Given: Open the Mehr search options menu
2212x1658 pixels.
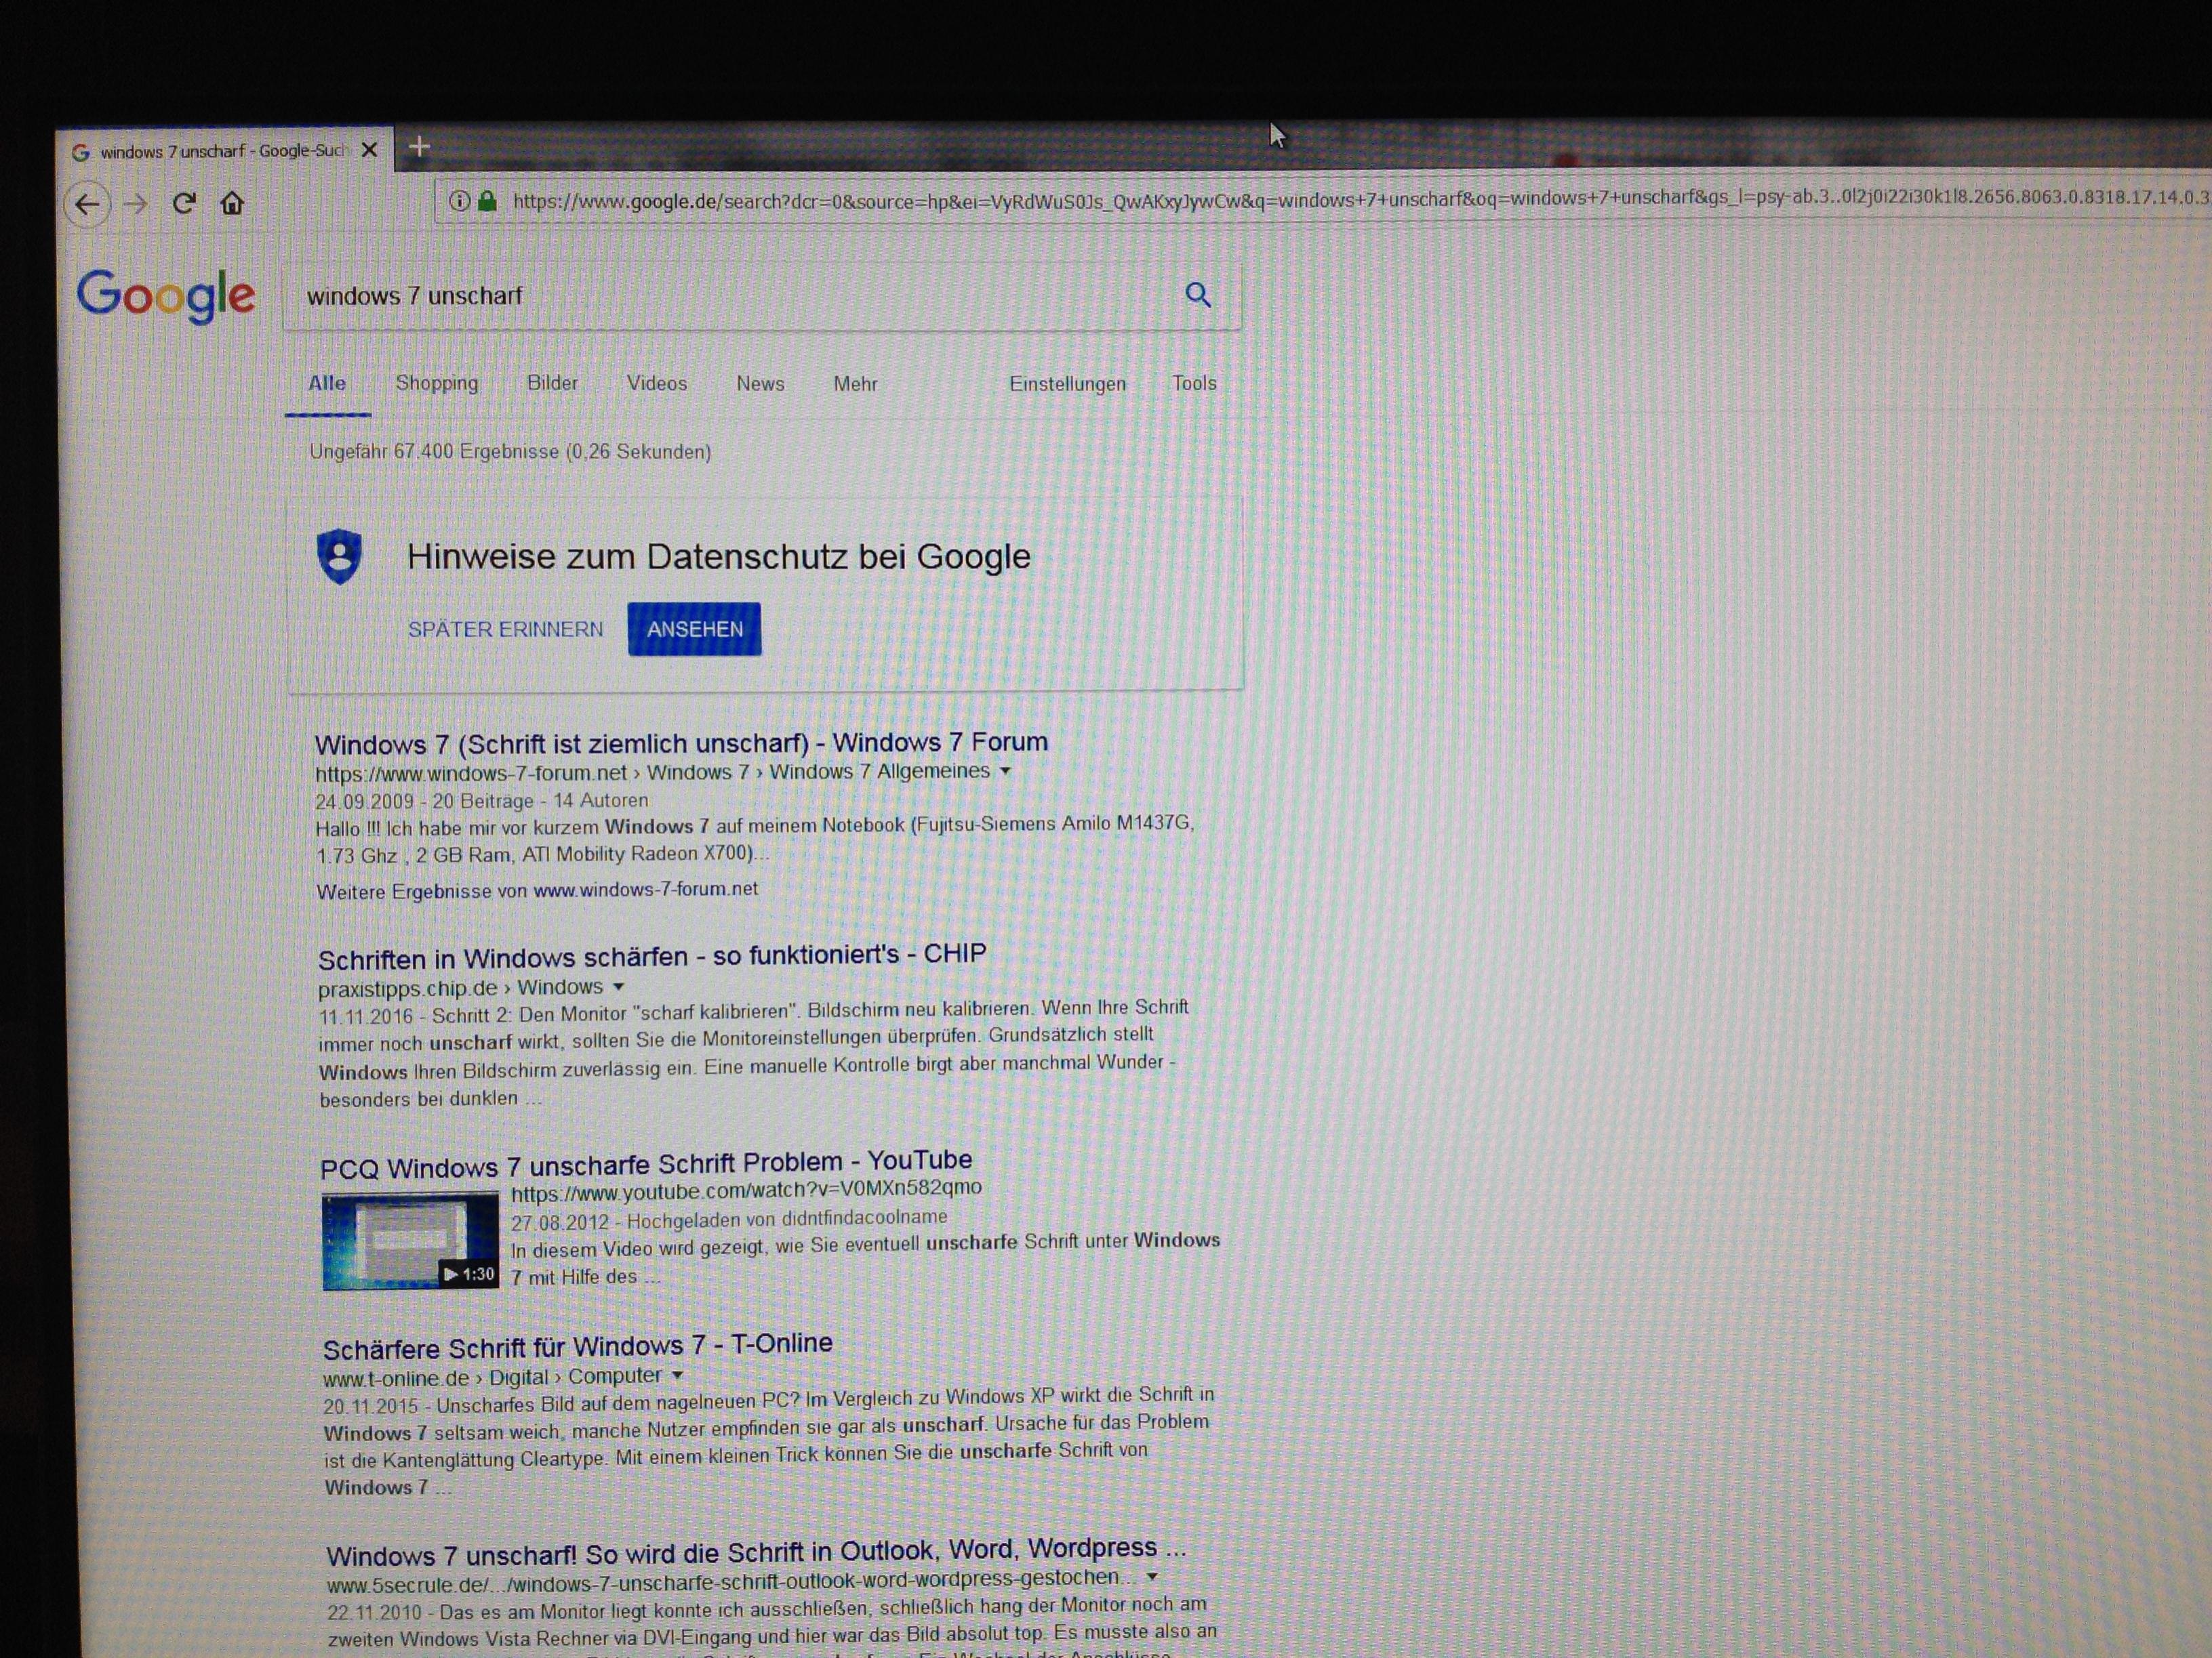Looking at the screenshot, I should tap(855, 384).
